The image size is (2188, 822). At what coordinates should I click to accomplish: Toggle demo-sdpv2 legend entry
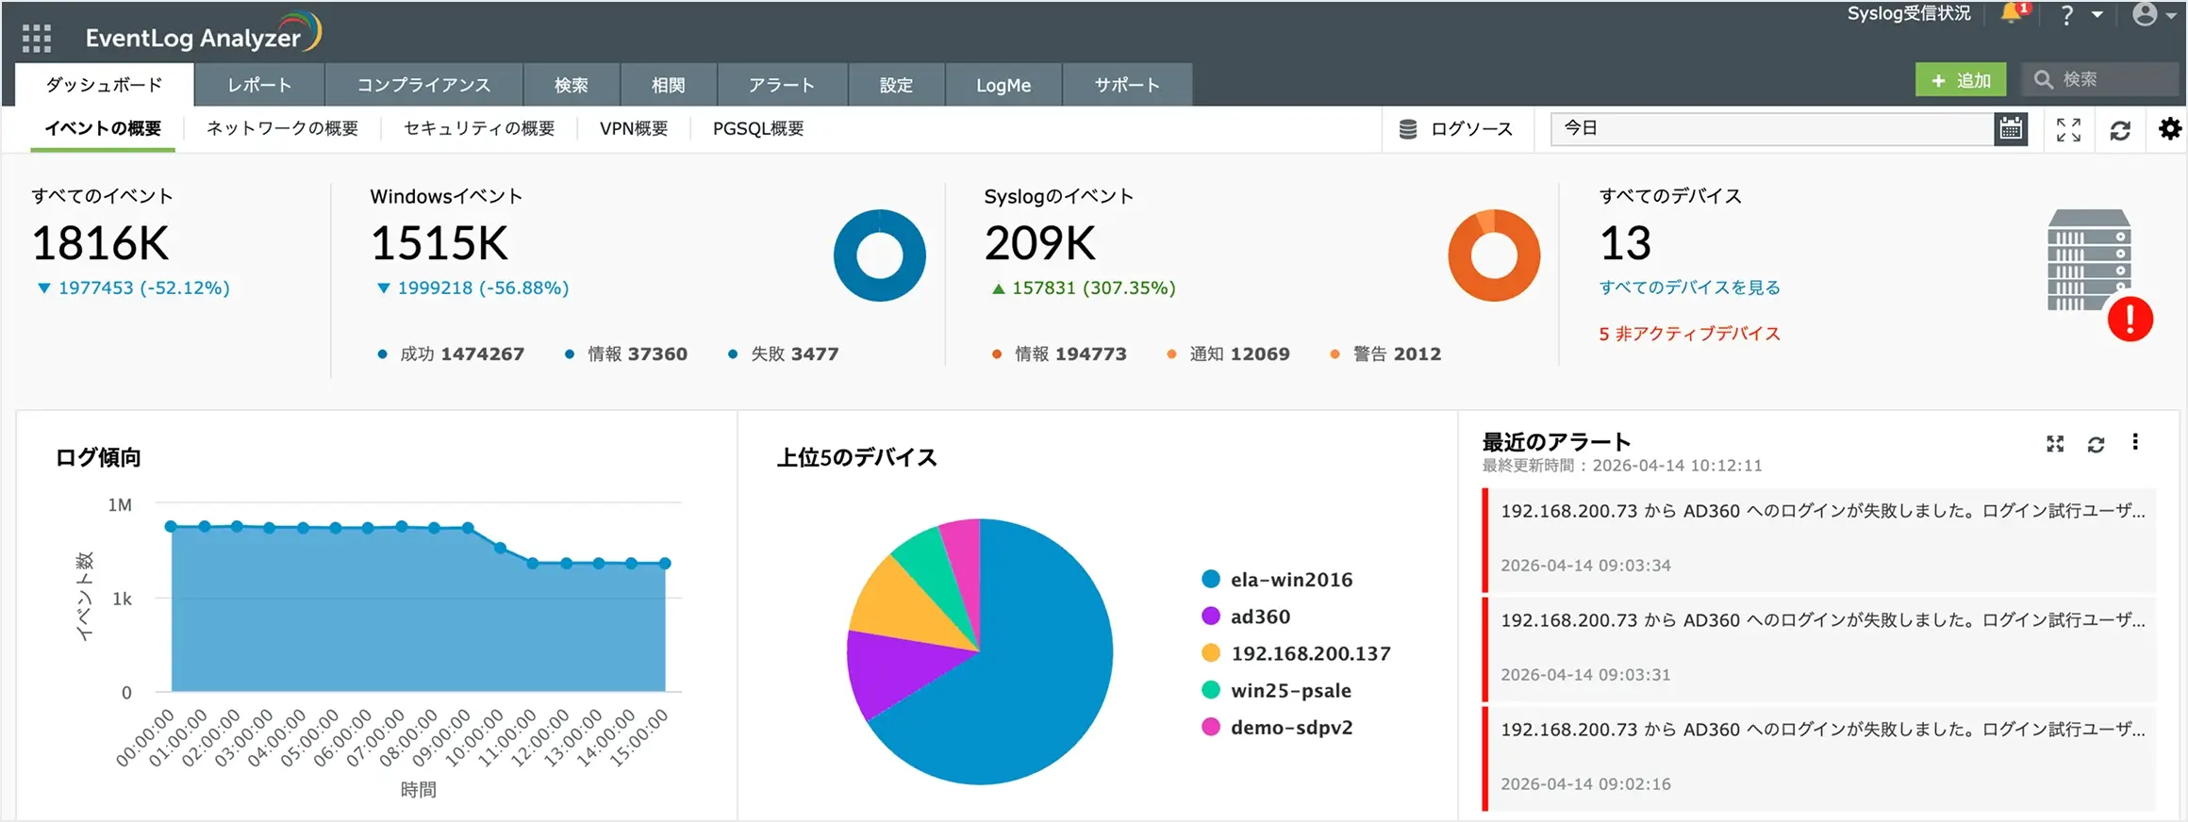coord(1277,727)
